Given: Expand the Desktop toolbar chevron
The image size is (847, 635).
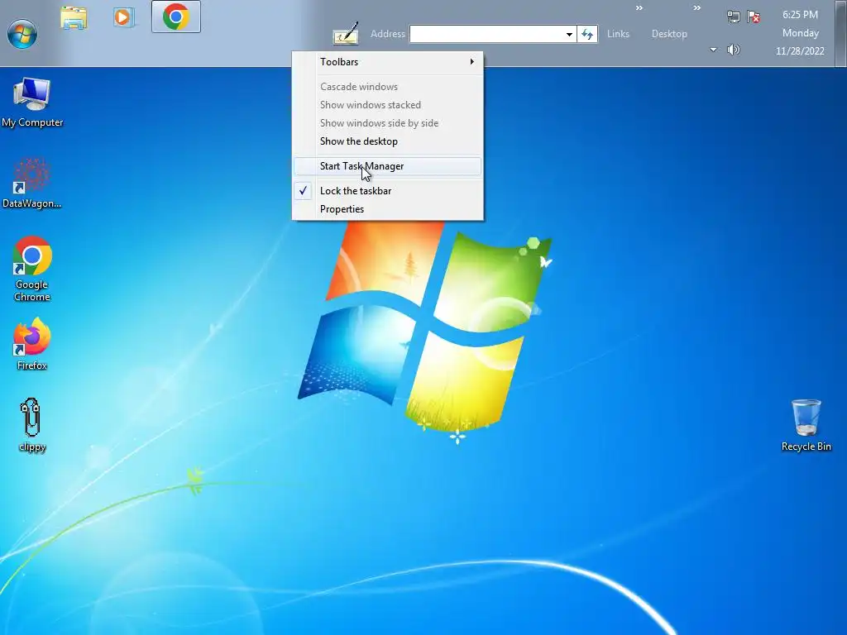Looking at the screenshot, I should coord(696,7).
